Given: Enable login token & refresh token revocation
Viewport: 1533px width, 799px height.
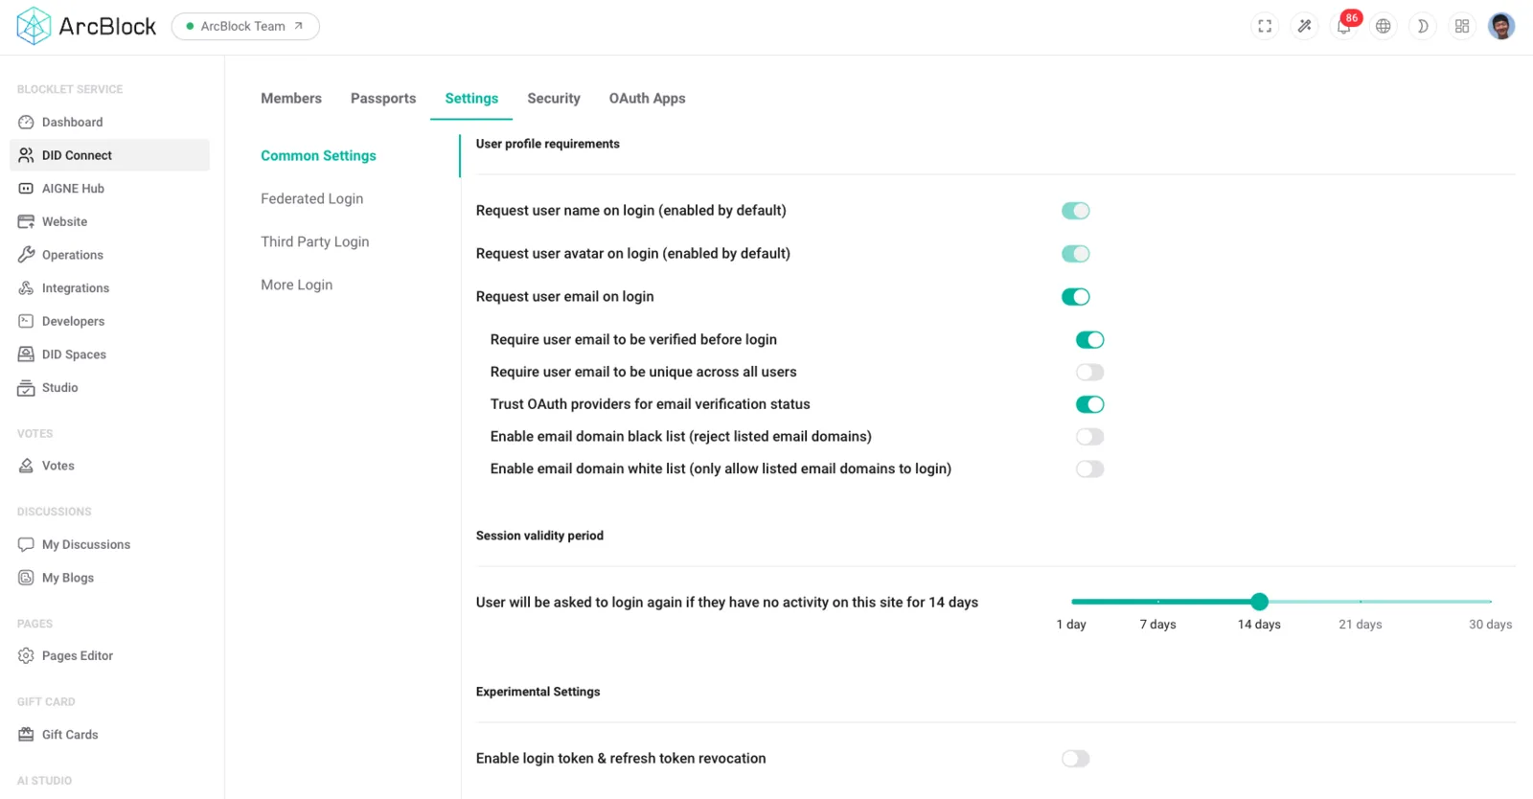Looking at the screenshot, I should (1075, 759).
